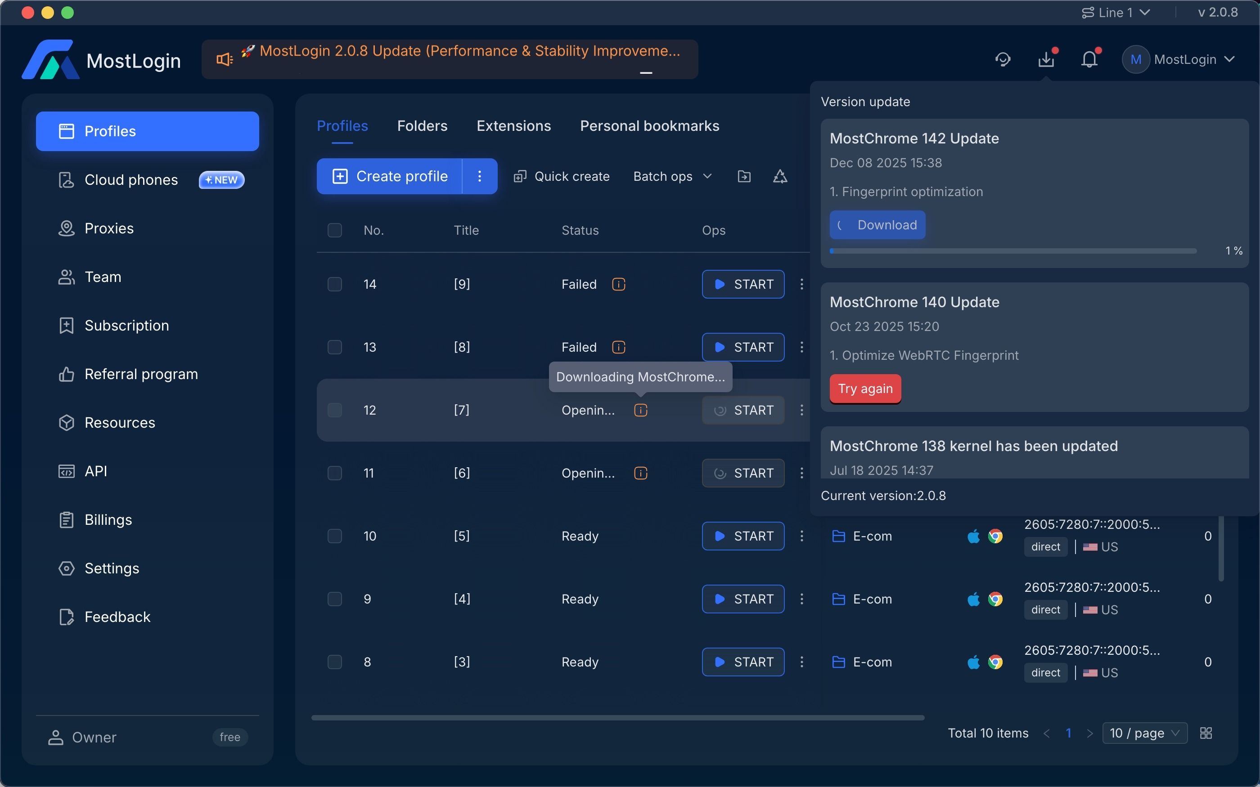1260x787 pixels.
Task: Check the box for profile 11
Action: [x=335, y=473]
